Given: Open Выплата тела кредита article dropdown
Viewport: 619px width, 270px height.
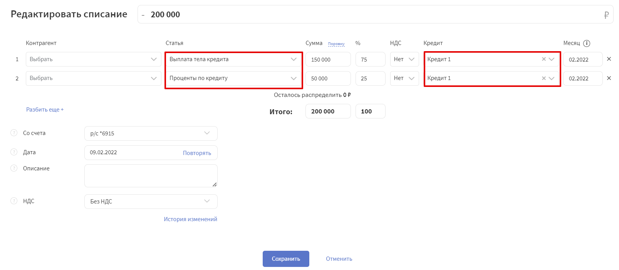Looking at the screenshot, I should [x=233, y=59].
